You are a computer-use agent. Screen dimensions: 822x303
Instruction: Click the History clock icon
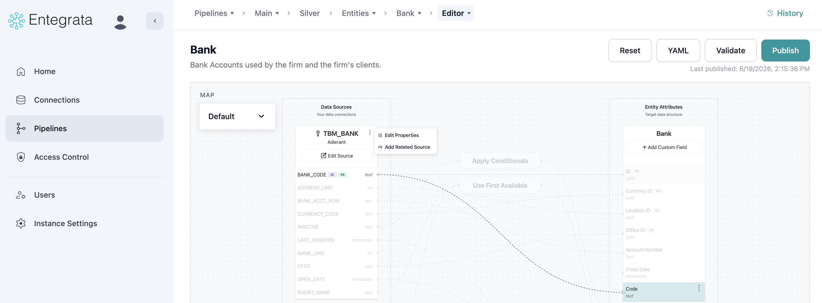[x=770, y=13]
